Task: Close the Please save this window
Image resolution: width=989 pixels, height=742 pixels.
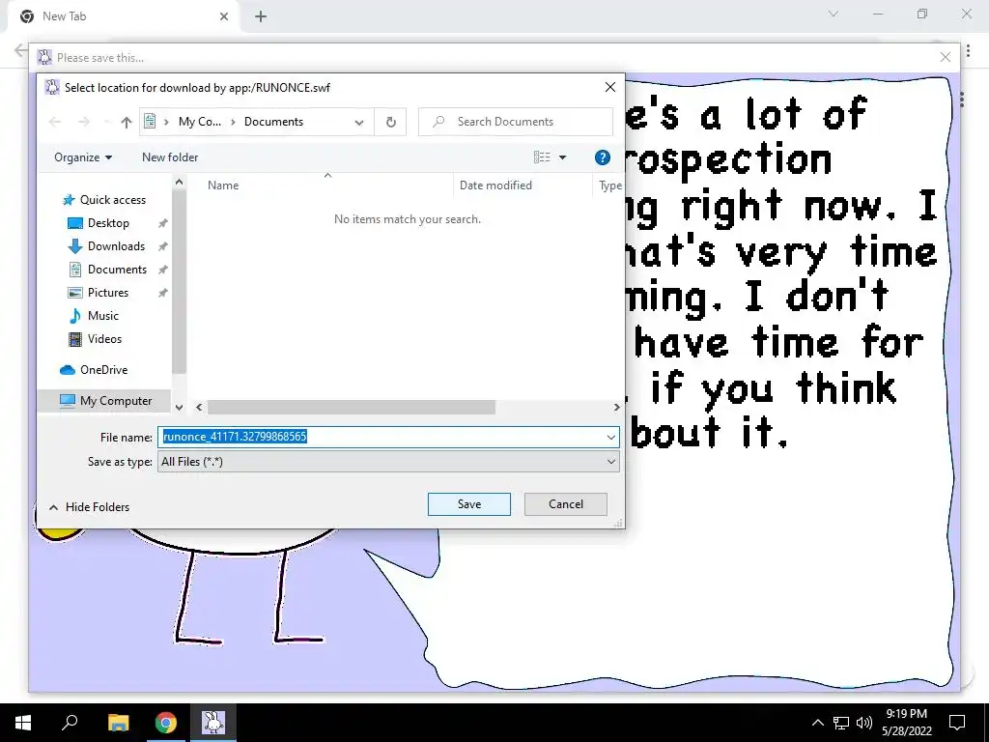Action: point(945,57)
